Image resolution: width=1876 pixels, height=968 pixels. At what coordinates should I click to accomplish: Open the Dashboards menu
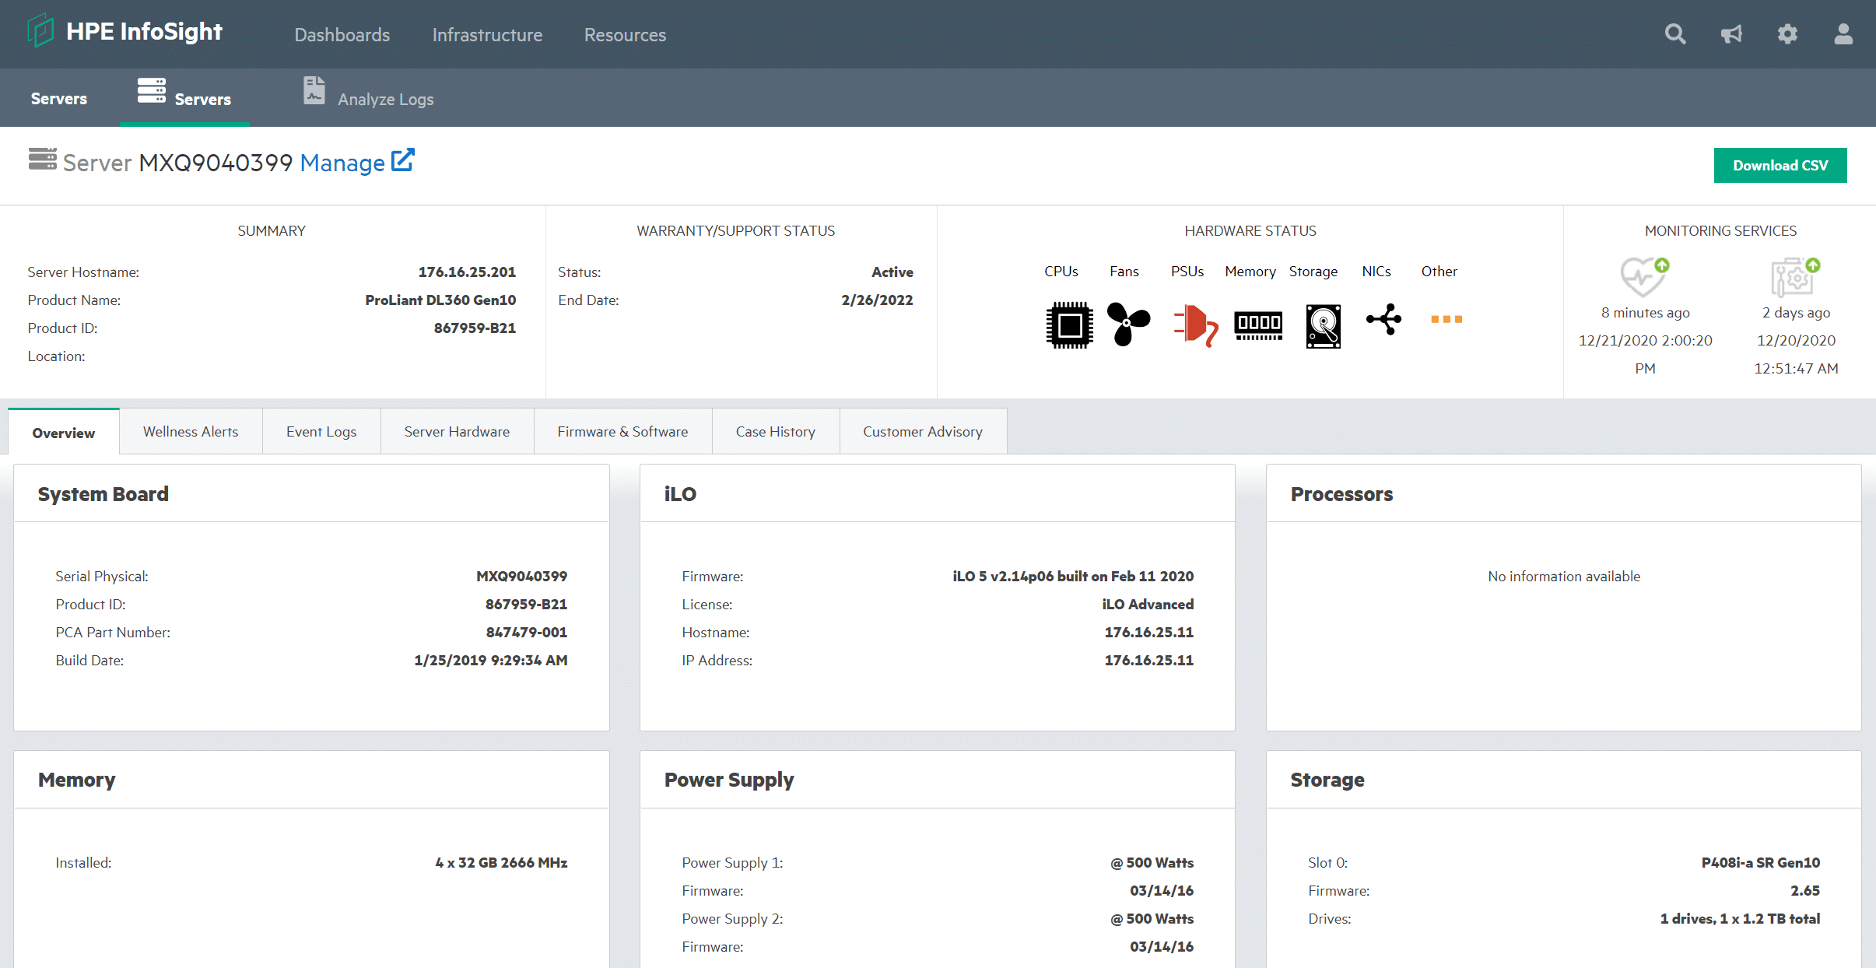[342, 35]
